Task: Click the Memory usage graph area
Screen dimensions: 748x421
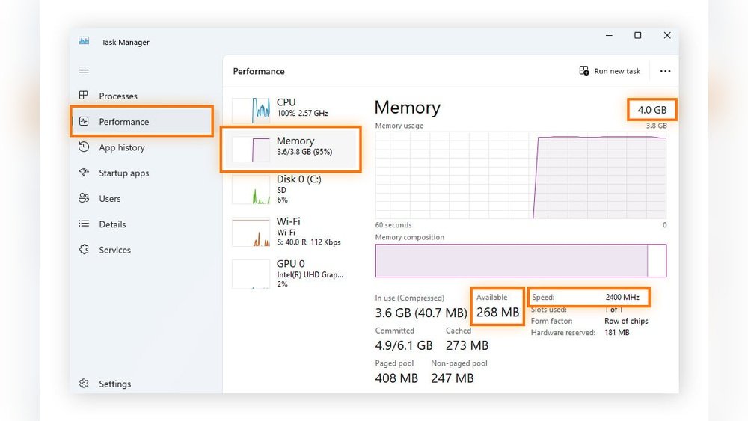Action: (520, 176)
